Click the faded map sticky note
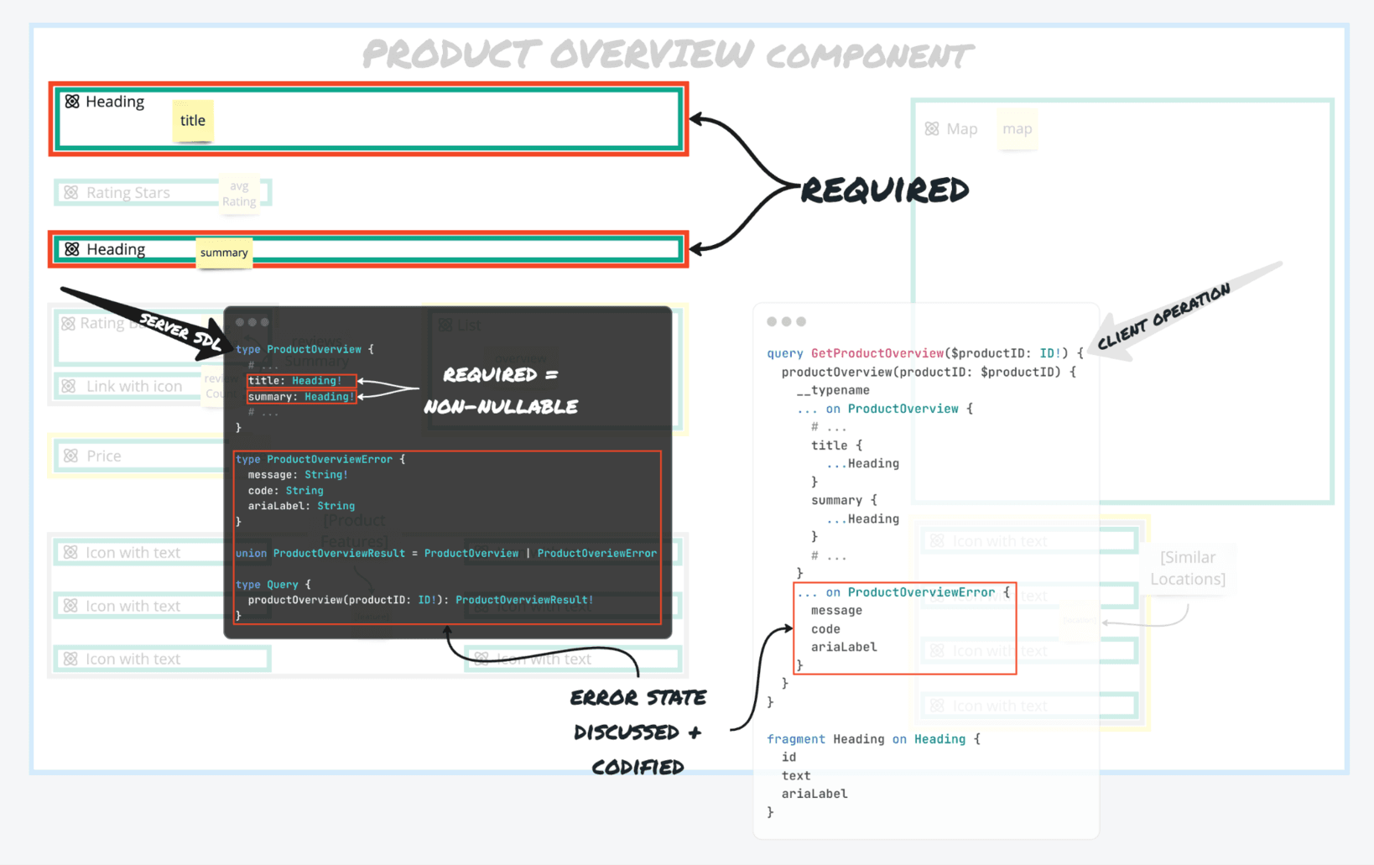The height and width of the screenshot is (865, 1374). click(x=1017, y=129)
